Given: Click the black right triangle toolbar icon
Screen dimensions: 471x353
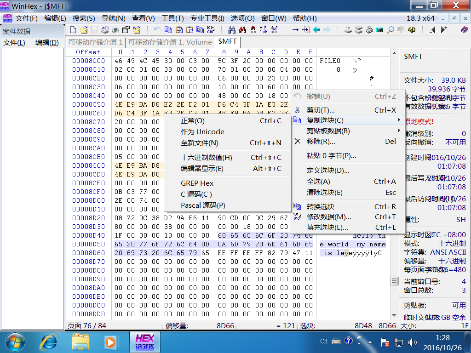Looking at the screenshot, I should click(x=444, y=29).
